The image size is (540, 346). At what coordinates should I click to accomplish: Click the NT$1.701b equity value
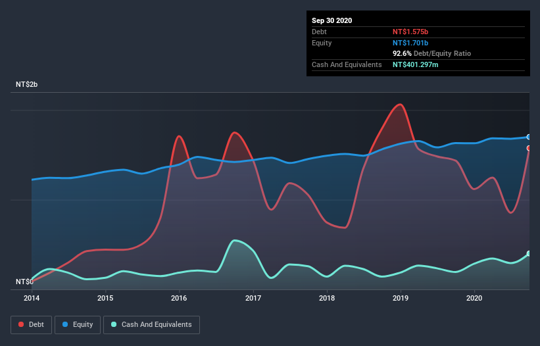410,43
